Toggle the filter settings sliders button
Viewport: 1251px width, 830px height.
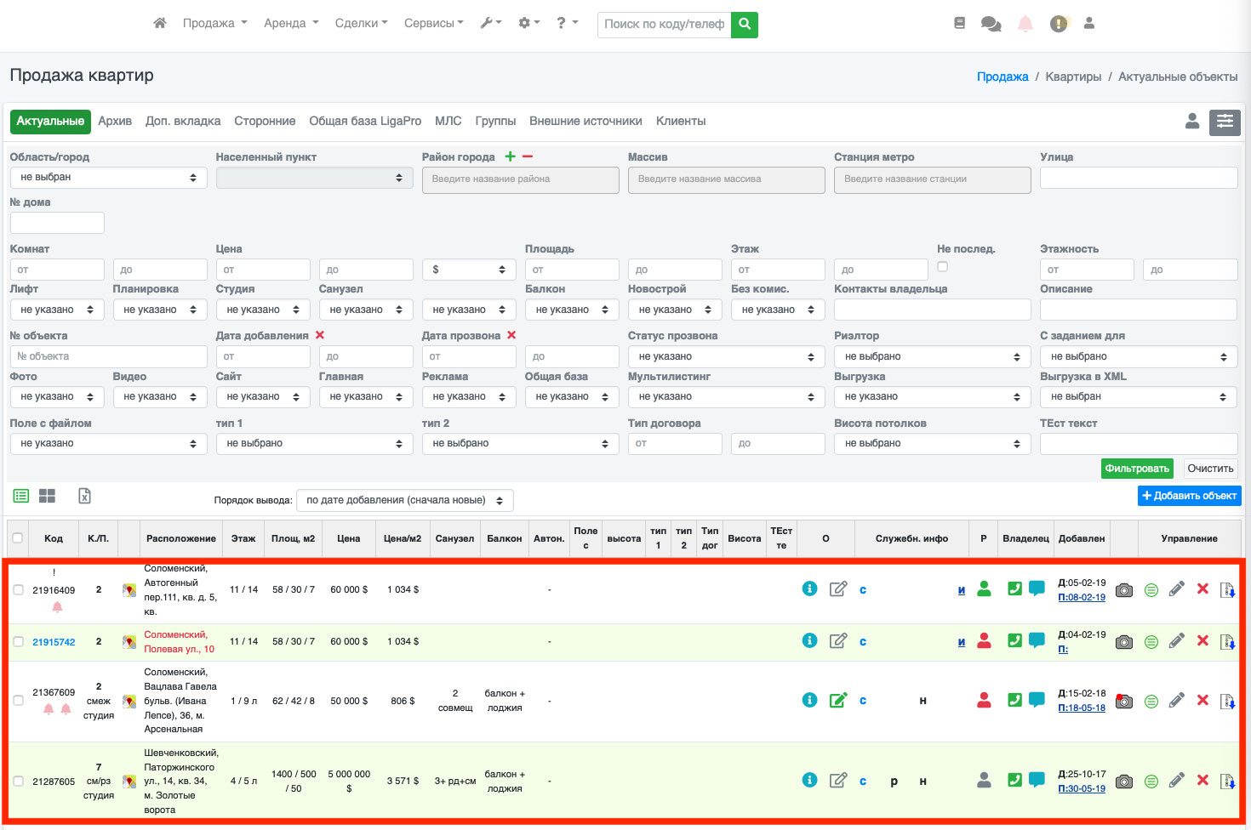pos(1225,122)
